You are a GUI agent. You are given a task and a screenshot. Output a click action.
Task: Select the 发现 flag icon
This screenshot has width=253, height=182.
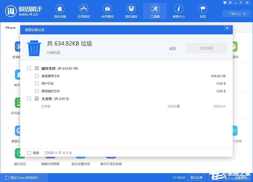point(202,11)
